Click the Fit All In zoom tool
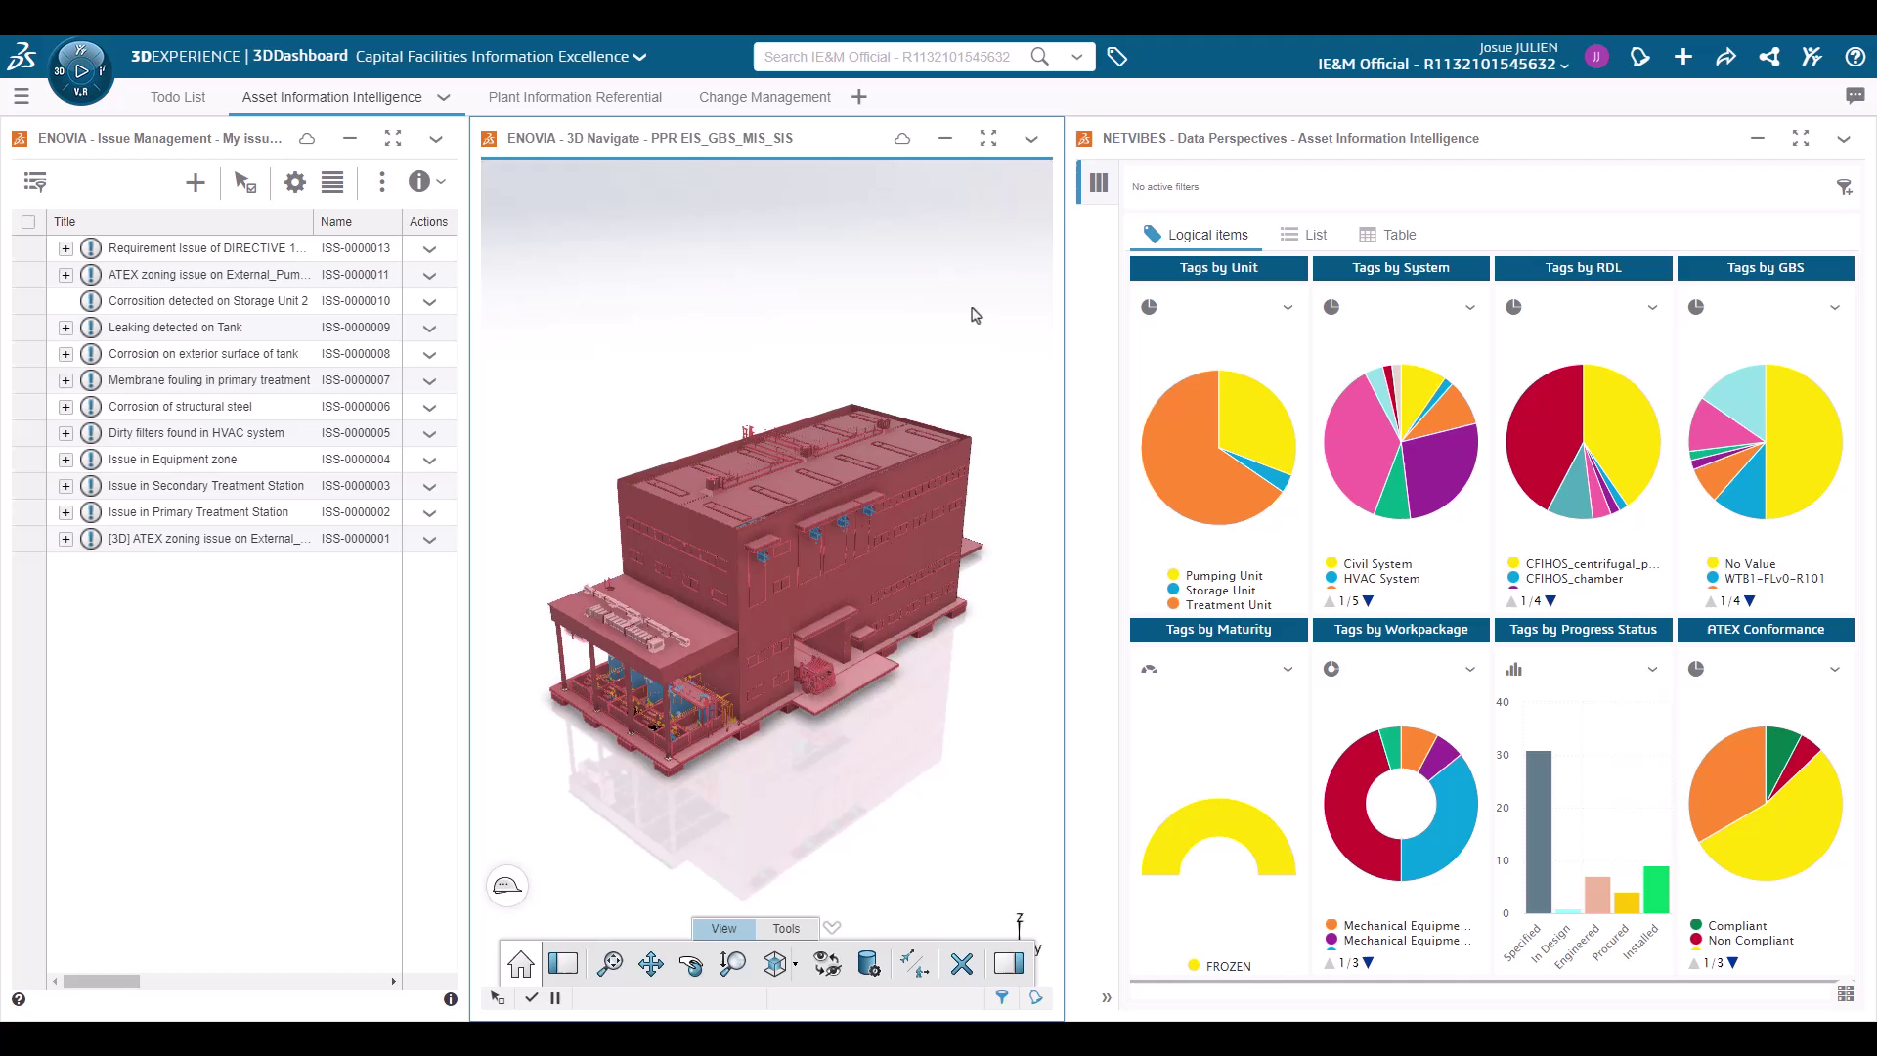The height and width of the screenshot is (1056, 1877). coord(610,964)
